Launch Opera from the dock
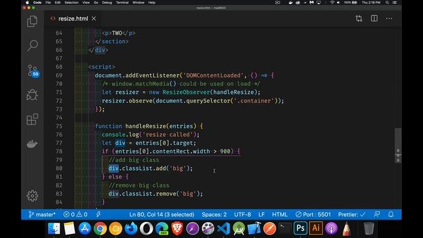 [x=146, y=229]
